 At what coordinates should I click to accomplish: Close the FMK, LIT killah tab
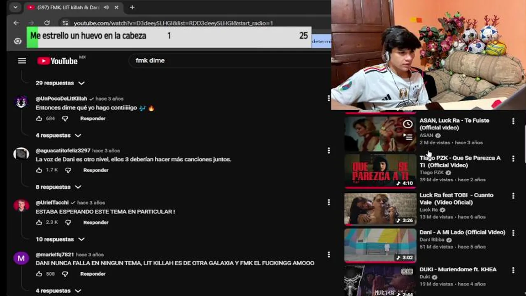pyautogui.click(x=116, y=7)
